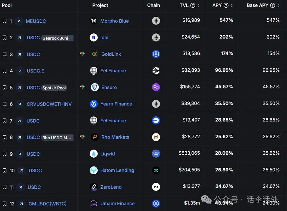Sort by APY using column arrows
The height and width of the screenshot is (211, 287).
coord(232,6)
